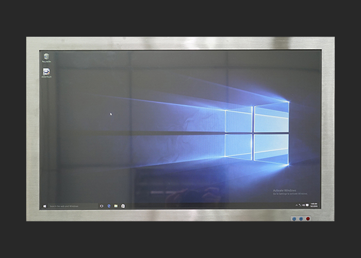Click the Windows logo on the wallpaper
This screenshot has height=258, width=361.
tap(256, 132)
